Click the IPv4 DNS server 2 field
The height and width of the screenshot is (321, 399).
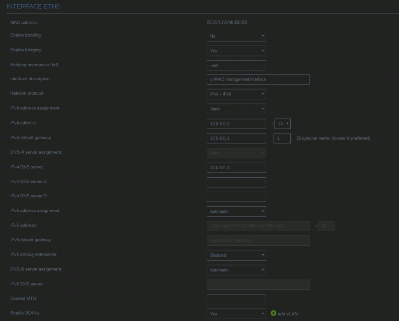pyautogui.click(x=236, y=182)
